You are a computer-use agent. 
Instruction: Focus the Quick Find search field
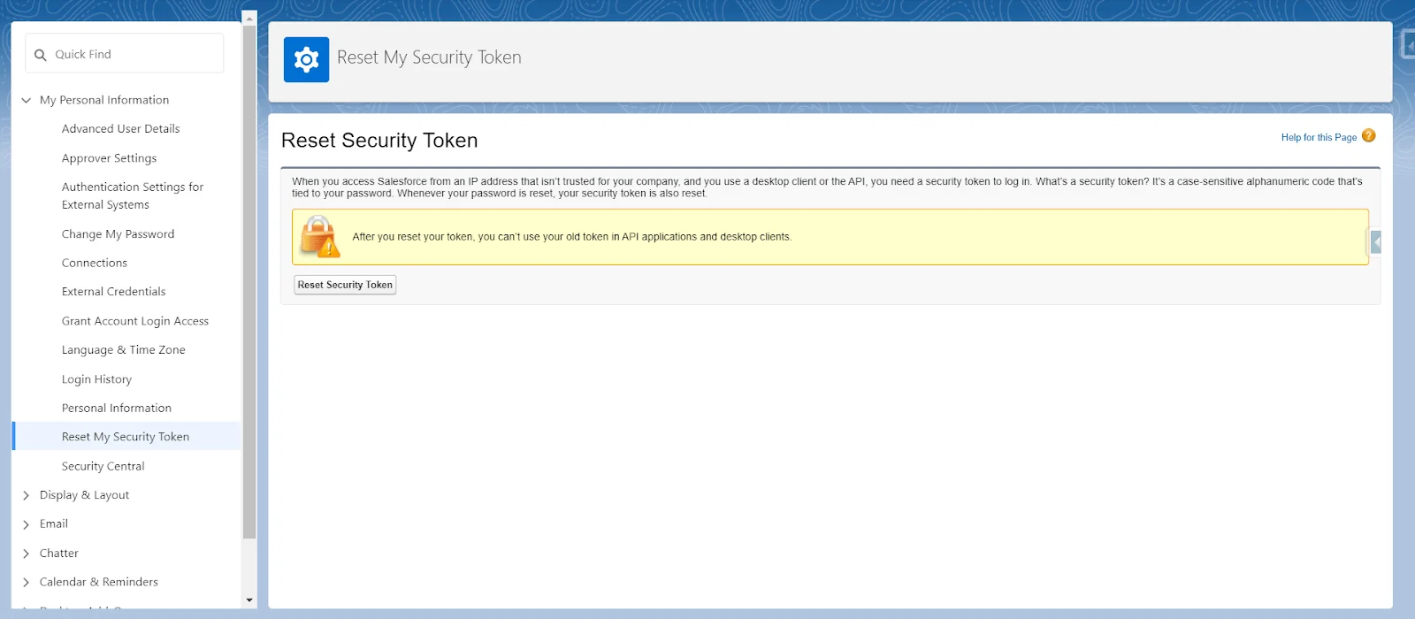click(x=125, y=54)
